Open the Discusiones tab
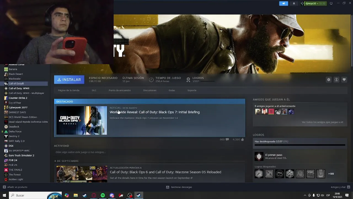Viewport: 353px width, 199px height. click(x=150, y=90)
